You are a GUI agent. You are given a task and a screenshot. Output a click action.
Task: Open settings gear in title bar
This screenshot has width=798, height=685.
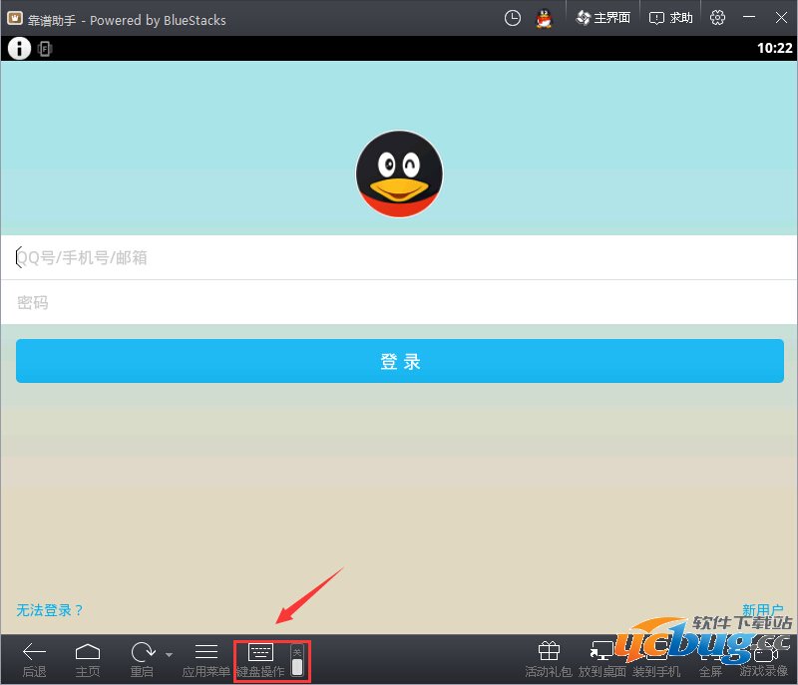[x=717, y=18]
